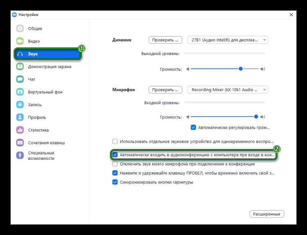Open the Запись settings section
Image resolution: width=307 pixels, height=235 pixels.
pos(35,104)
